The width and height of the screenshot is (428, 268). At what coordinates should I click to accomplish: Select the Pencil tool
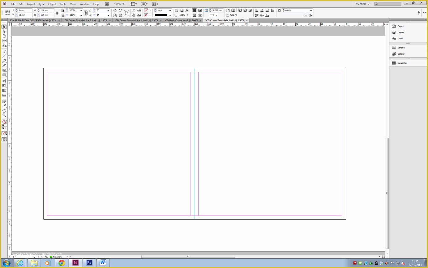point(4,66)
